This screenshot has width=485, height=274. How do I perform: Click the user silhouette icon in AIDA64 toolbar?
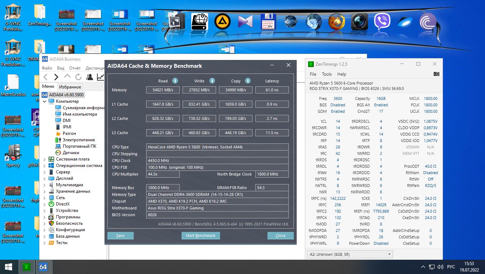90,77
